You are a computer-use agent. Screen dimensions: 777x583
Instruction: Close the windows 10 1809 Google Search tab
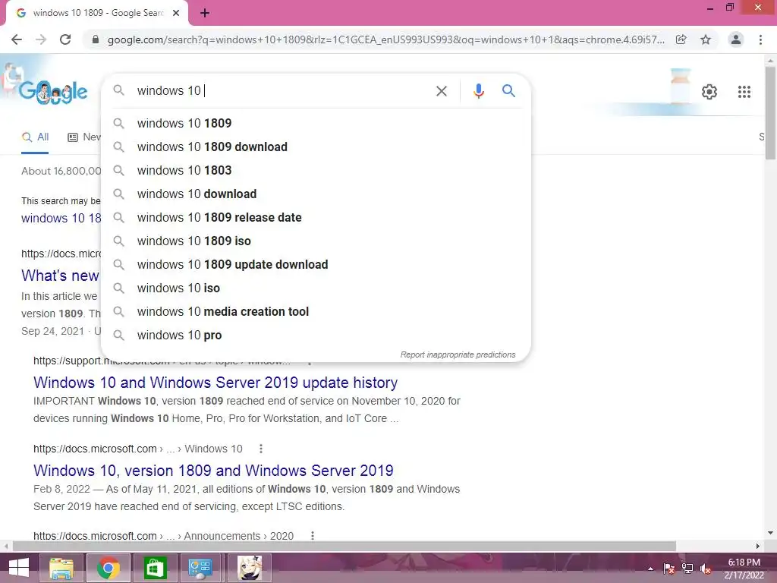tap(176, 14)
